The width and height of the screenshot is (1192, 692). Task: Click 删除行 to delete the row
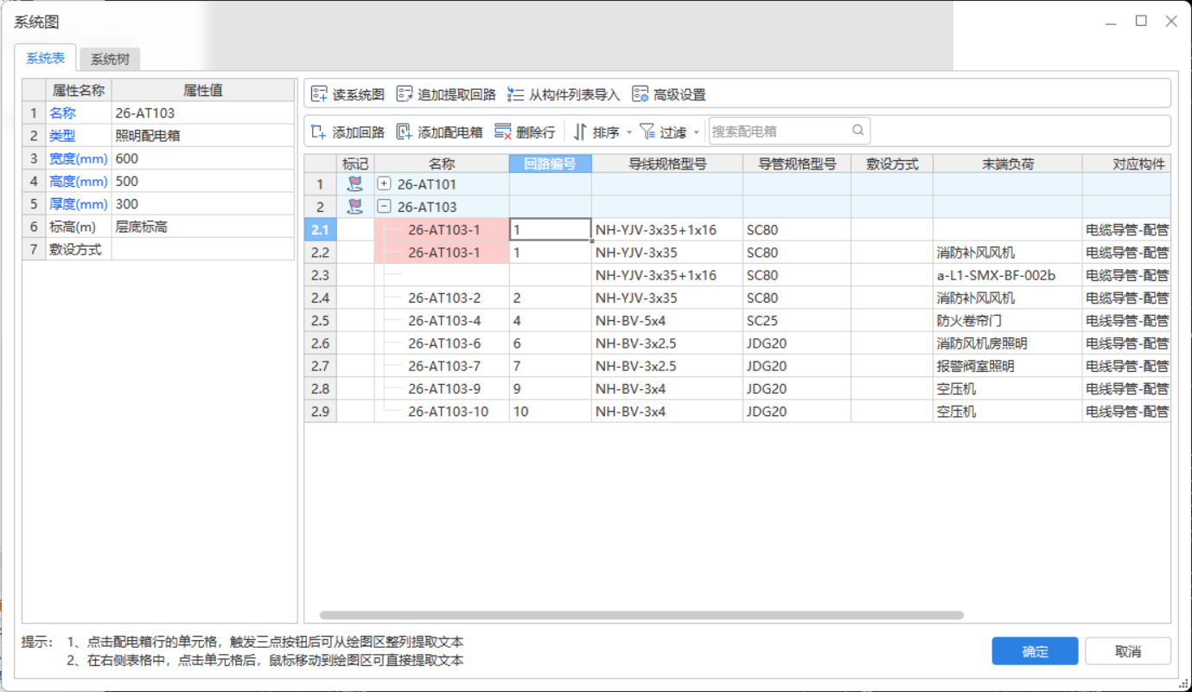tap(525, 132)
